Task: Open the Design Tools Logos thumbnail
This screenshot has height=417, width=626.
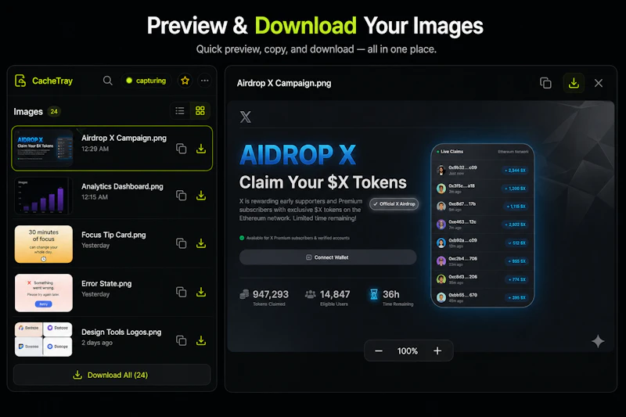Action: coord(44,340)
